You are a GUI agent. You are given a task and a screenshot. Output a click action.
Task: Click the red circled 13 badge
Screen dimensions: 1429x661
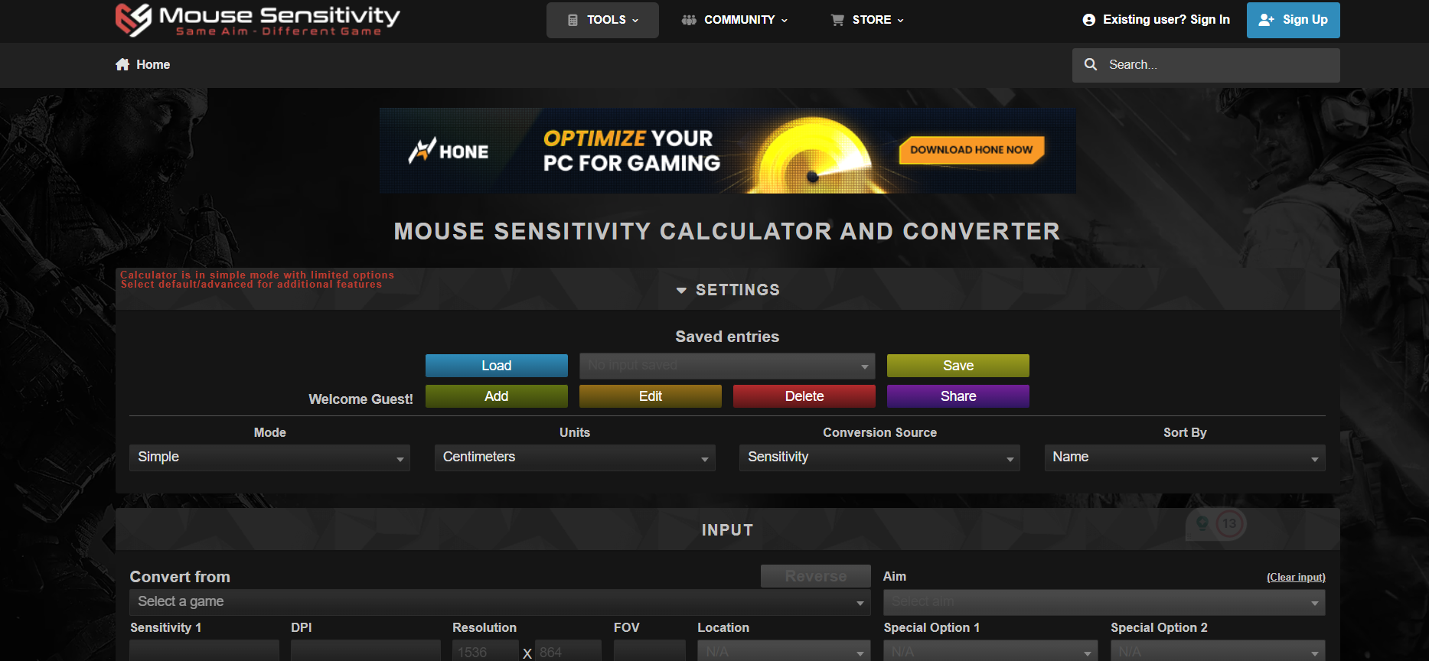(1229, 523)
